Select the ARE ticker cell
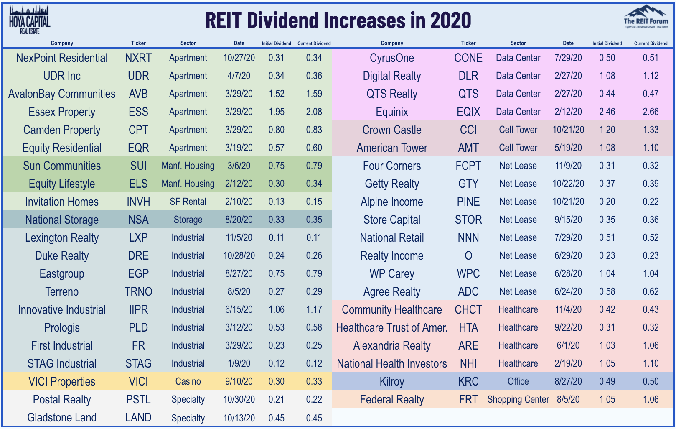The image size is (676, 429). (468, 346)
